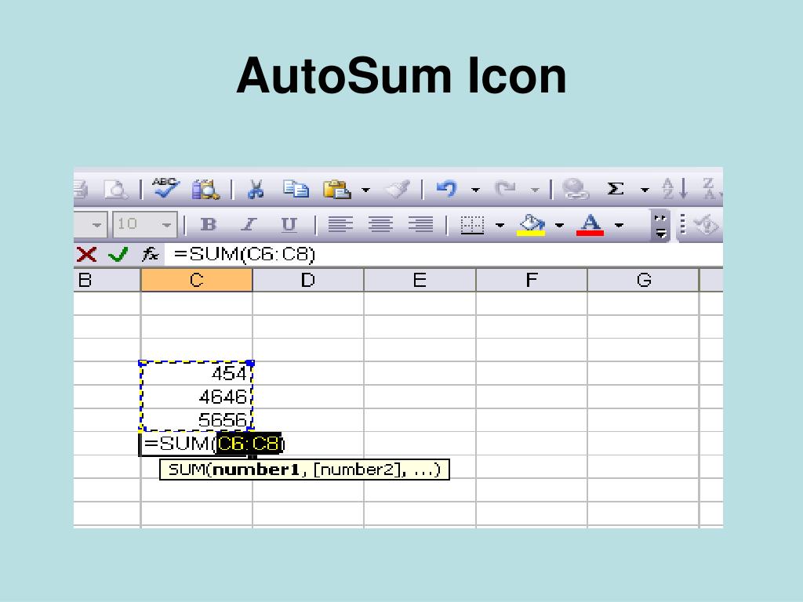
Task: Expand the Fill Color palette arrow
Action: 559,225
